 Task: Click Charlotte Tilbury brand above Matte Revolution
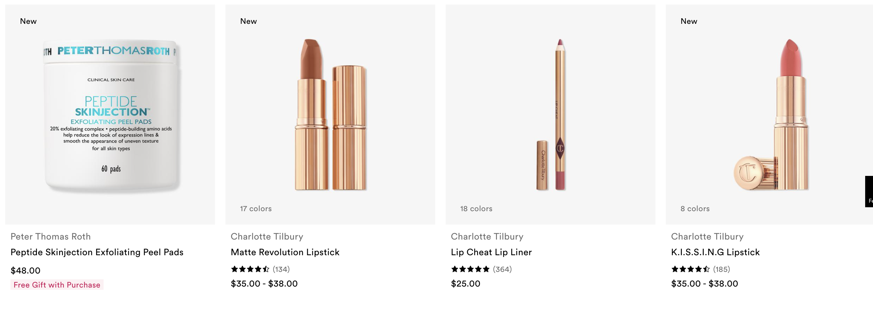pyautogui.click(x=267, y=237)
